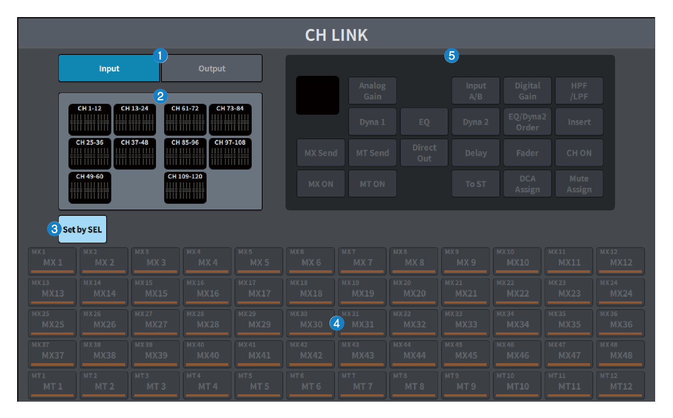Select the CH 1-12 channel bank thumbnail
Screen dimensions: 673x418
tap(89, 119)
